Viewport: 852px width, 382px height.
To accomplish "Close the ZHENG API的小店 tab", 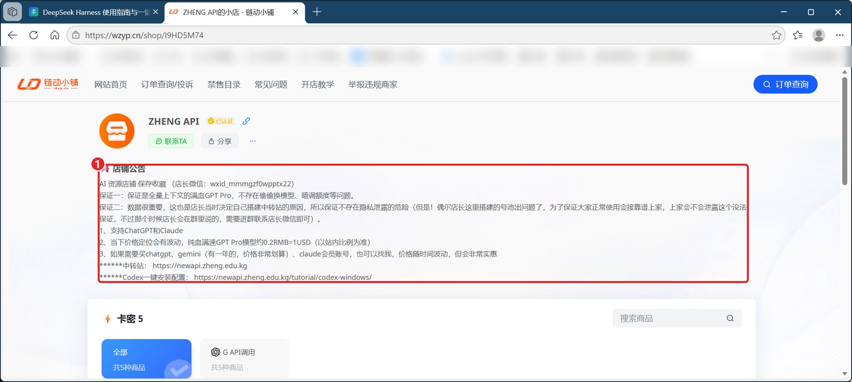I will (x=296, y=12).
